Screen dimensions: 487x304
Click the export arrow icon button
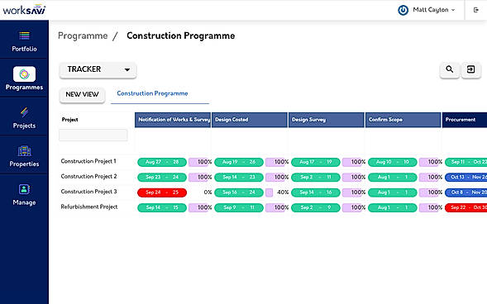(x=470, y=69)
